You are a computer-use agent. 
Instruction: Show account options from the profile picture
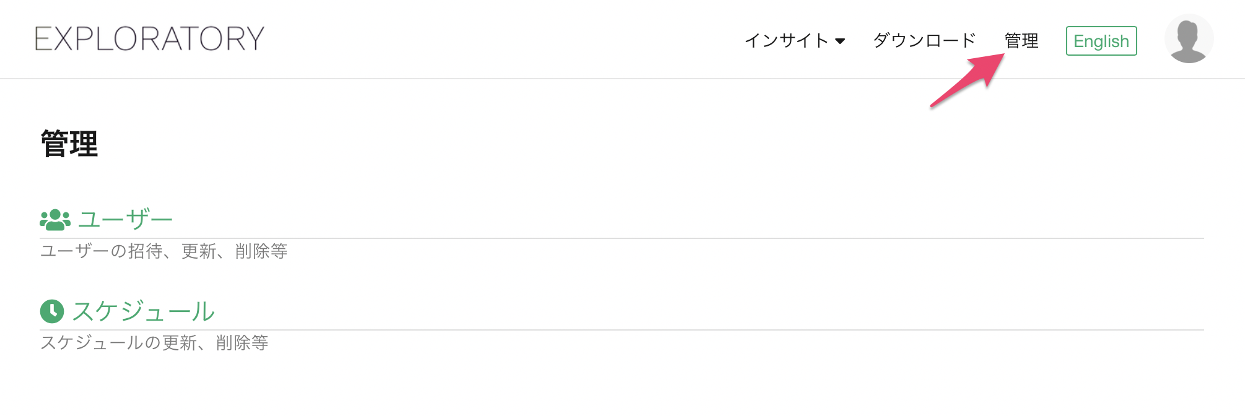click(1189, 38)
